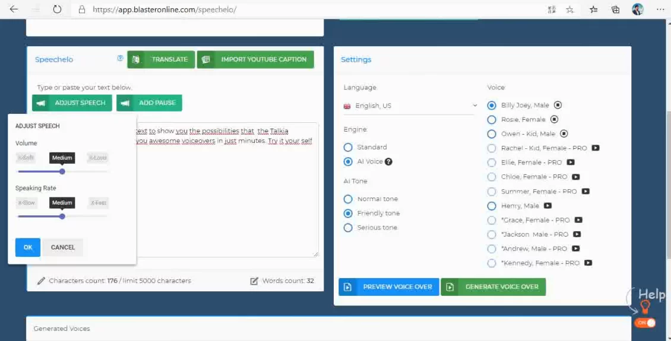Viewport: 671px width, 341px height.
Task: Choose Serious tone
Action: tap(348, 227)
